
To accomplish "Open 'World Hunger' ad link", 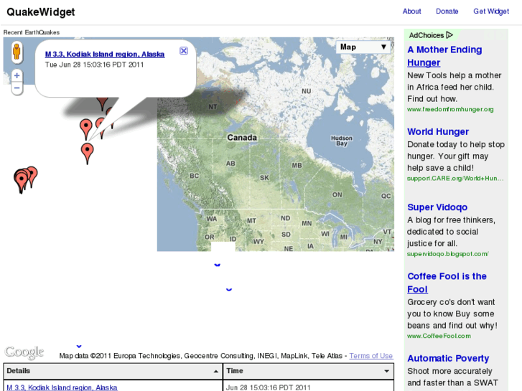I will 438,132.
